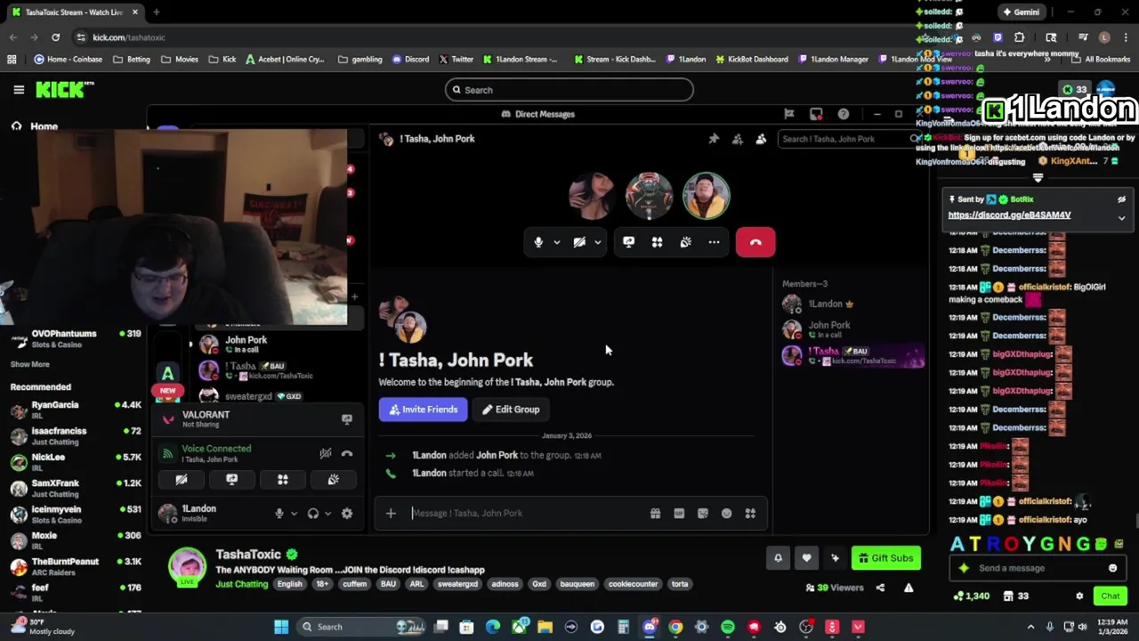This screenshot has height=641, width=1139.
Task: Report stream warning triangle icon
Action: pos(909,588)
